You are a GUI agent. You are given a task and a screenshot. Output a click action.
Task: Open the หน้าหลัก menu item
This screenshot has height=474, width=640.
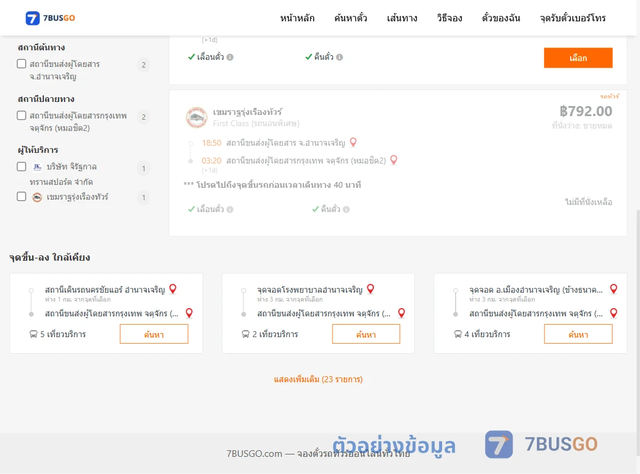297,18
